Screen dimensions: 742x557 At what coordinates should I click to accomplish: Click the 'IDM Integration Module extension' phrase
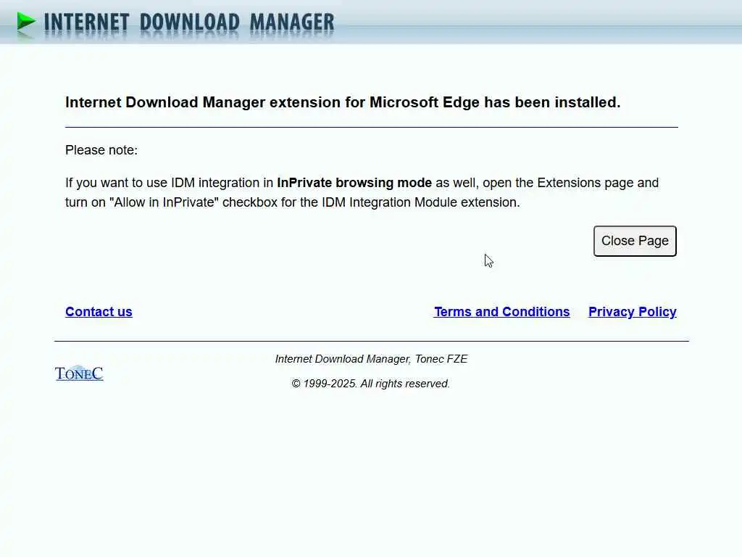421,202
